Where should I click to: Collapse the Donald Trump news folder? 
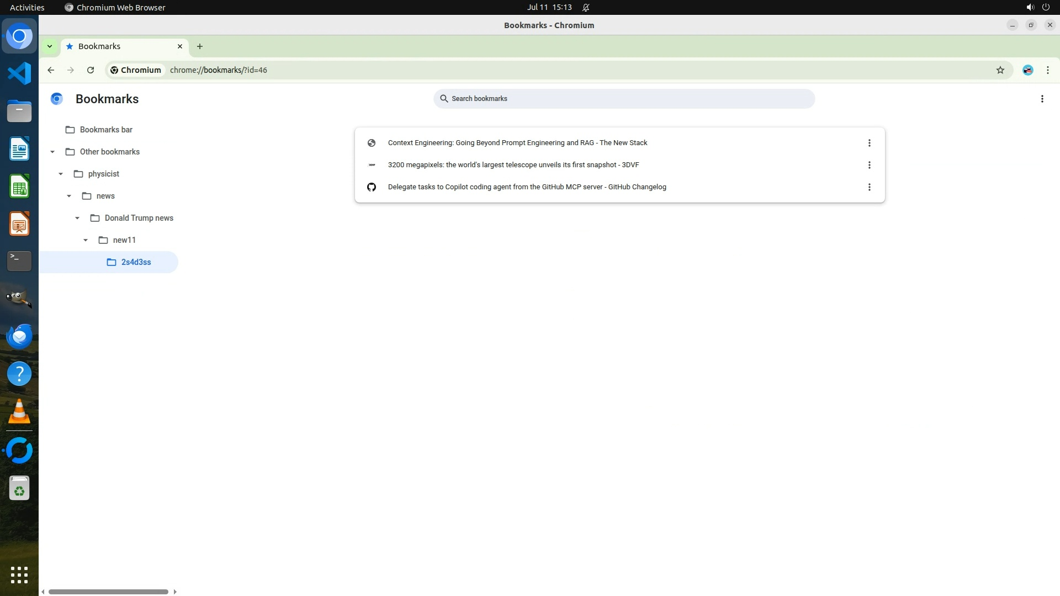pos(77,218)
